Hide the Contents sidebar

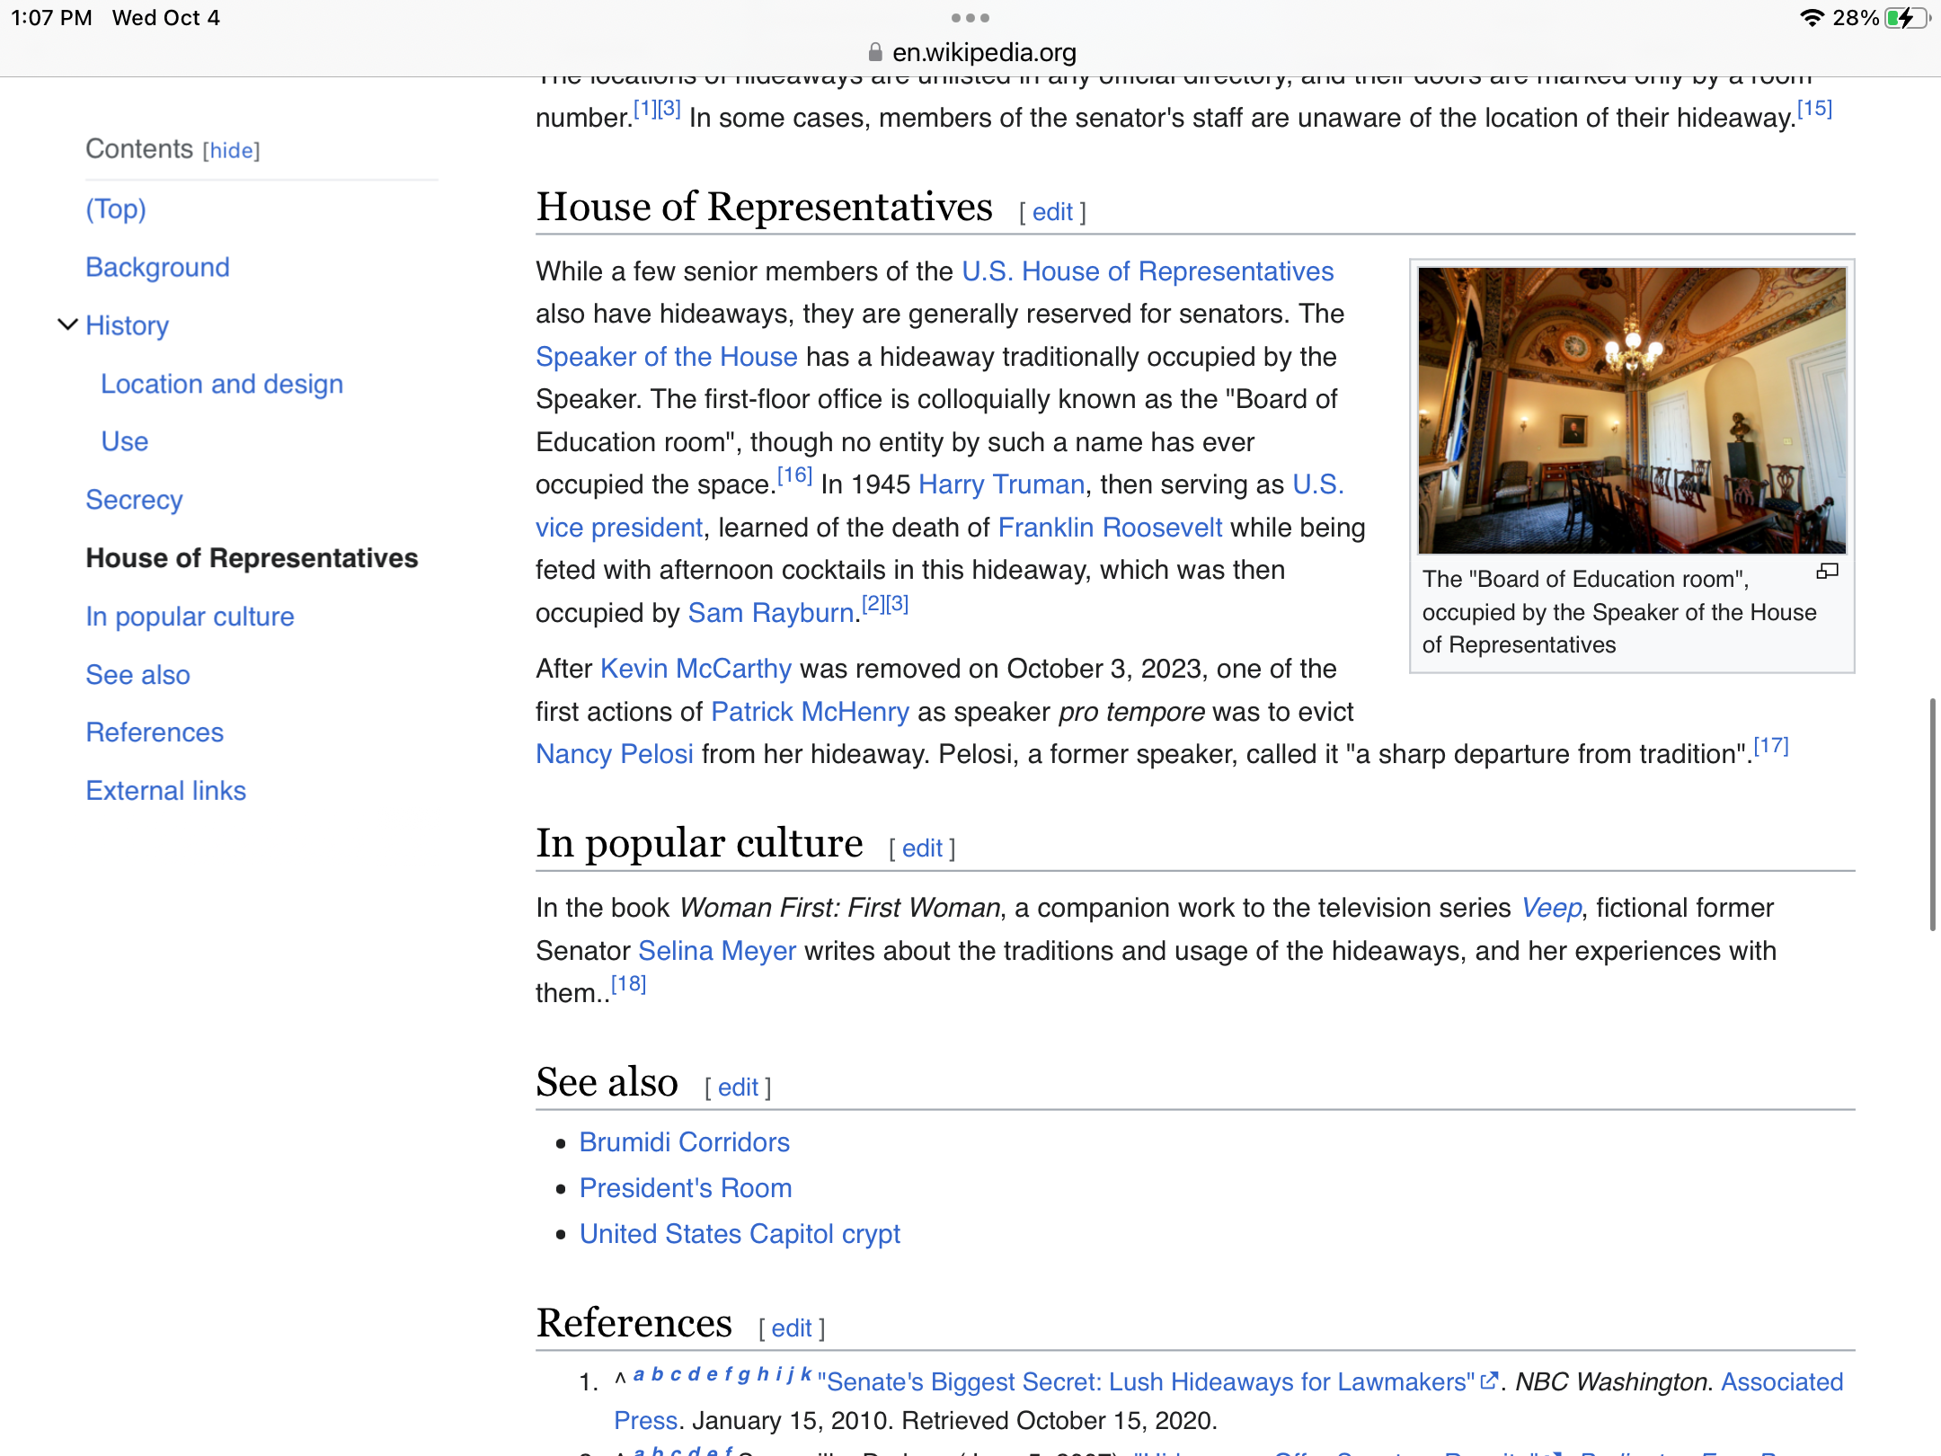click(232, 151)
